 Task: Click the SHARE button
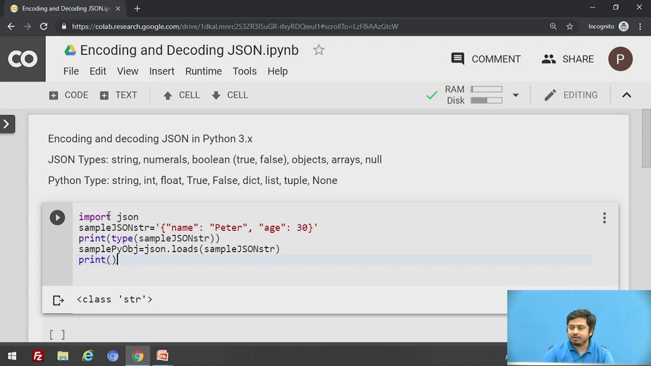[568, 59]
